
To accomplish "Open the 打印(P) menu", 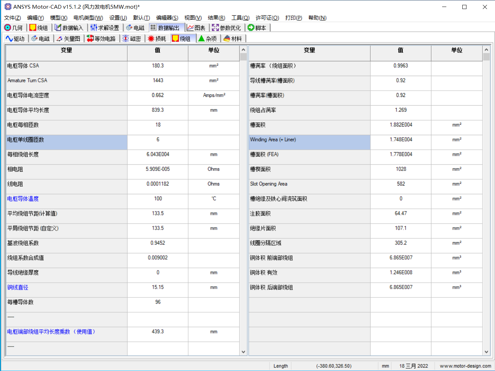I will click(294, 18).
